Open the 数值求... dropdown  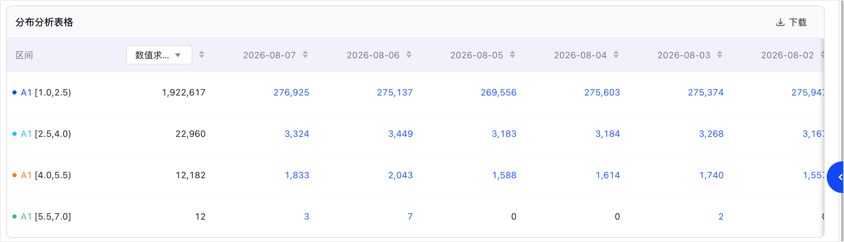159,55
